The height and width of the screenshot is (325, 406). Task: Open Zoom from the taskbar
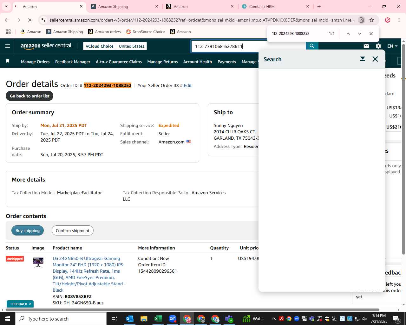tap(172, 319)
